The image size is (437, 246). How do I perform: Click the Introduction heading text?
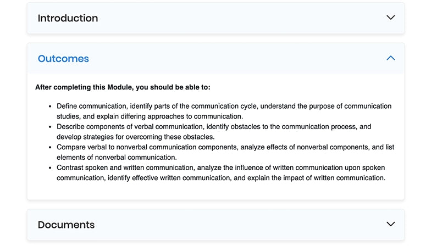click(68, 18)
